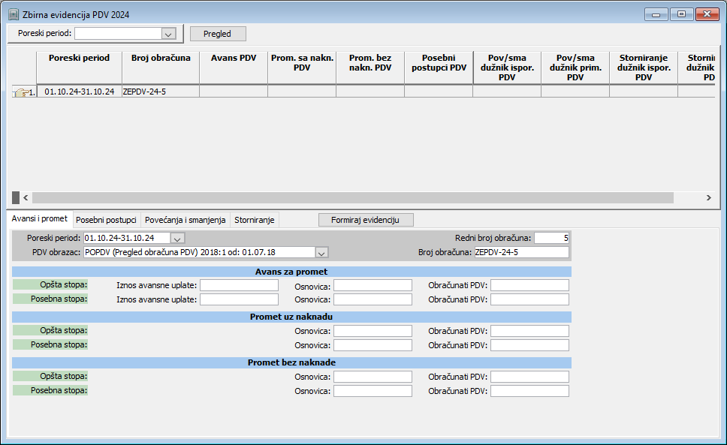This screenshot has height=445, width=727.
Task: Click Avans Posebna stopa Obračunati PDV field
Action: [x=530, y=299]
